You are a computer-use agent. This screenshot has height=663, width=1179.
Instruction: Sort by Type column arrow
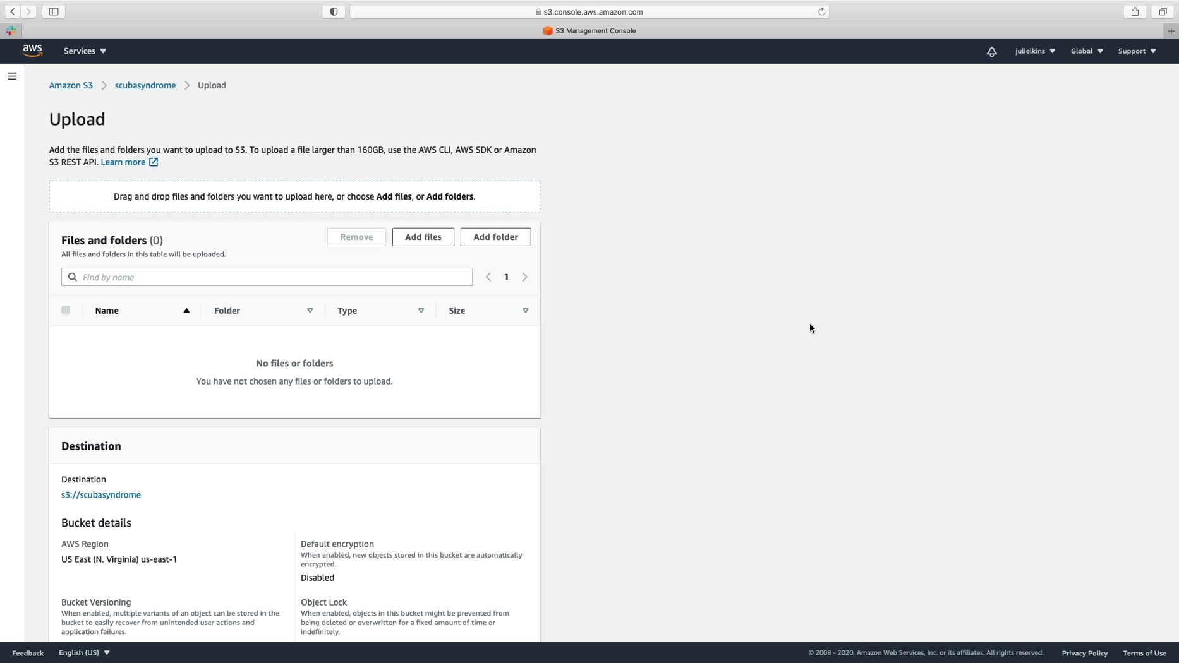[x=421, y=311]
